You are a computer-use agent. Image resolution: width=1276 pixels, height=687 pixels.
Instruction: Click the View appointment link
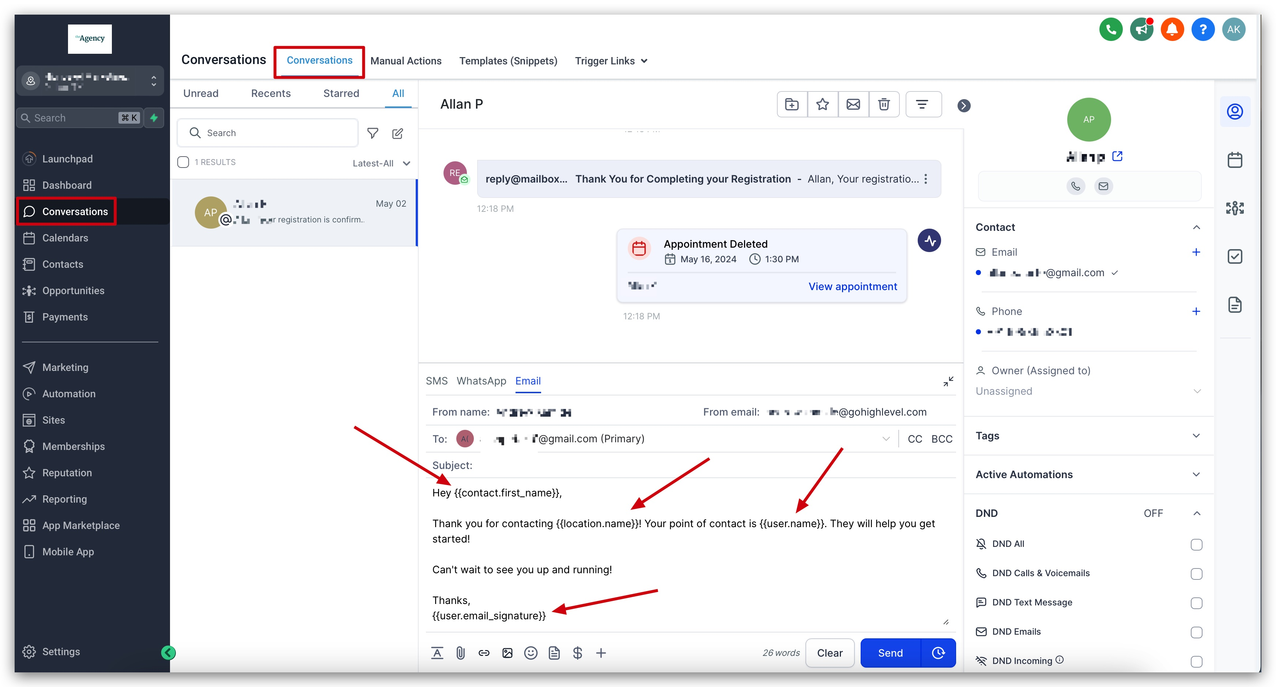(x=853, y=286)
